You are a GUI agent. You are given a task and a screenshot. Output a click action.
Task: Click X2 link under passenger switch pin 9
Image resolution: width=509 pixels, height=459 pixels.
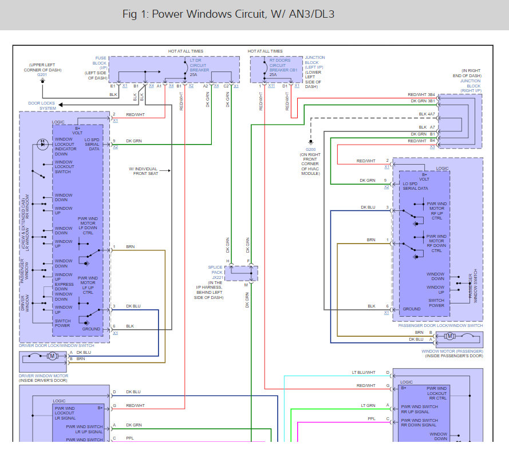click(x=386, y=187)
